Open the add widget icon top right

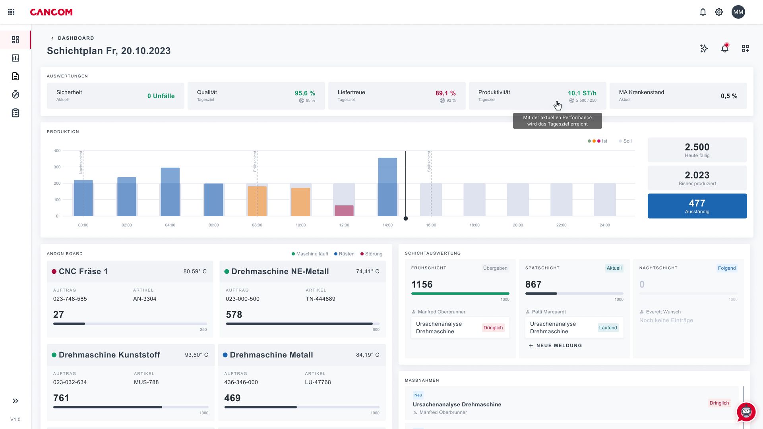pyautogui.click(x=745, y=48)
